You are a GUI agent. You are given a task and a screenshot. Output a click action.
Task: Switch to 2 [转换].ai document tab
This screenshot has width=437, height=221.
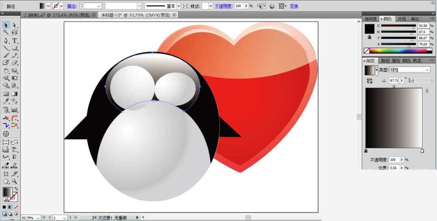pyautogui.click(x=57, y=15)
